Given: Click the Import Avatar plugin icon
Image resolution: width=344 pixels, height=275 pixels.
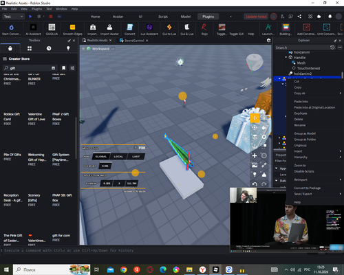Looking at the screenshot, I should [109, 27].
